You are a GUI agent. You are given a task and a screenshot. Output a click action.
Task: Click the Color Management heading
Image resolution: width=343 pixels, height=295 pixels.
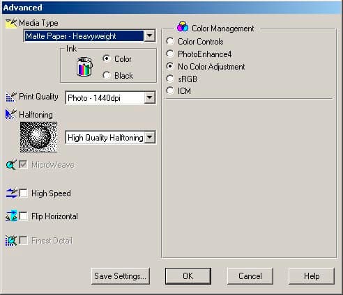(x=223, y=29)
